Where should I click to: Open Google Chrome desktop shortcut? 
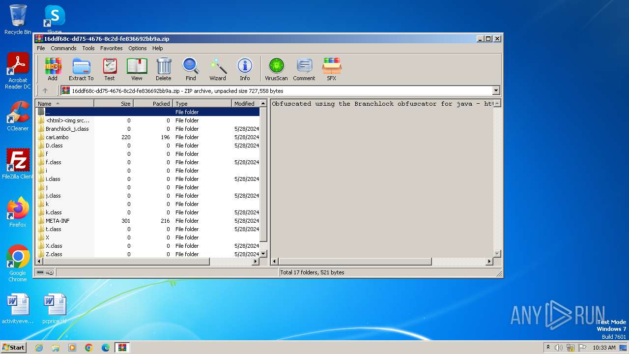(x=18, y=263)
